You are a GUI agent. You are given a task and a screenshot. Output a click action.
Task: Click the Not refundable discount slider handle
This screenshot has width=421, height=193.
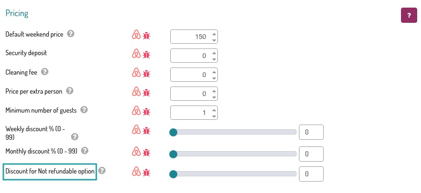[174, 174]
